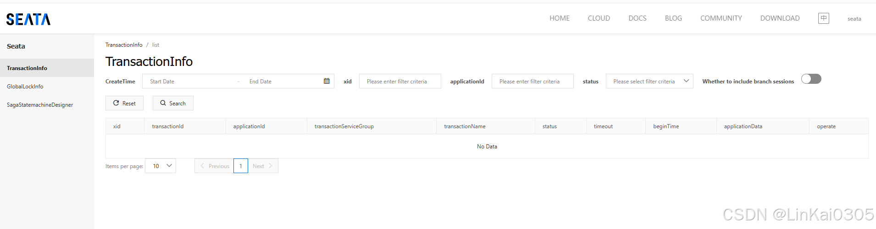This screenshot has width=876, height=229.
Task: Go to the Previous page
Action: (214, 166)
